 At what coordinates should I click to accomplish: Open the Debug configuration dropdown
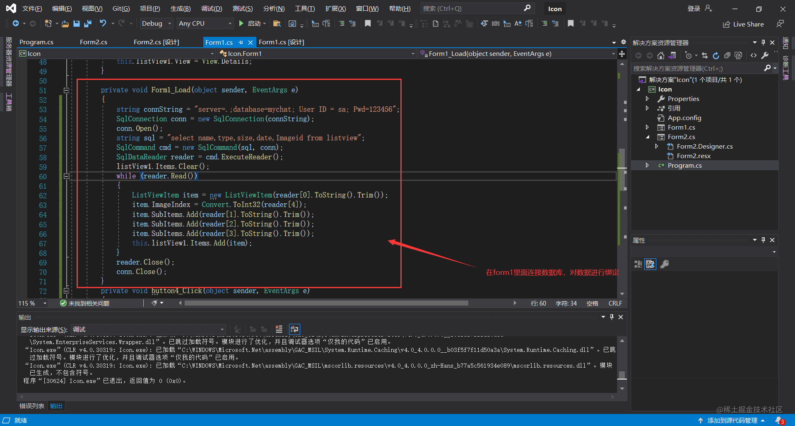tap(156, 24)
